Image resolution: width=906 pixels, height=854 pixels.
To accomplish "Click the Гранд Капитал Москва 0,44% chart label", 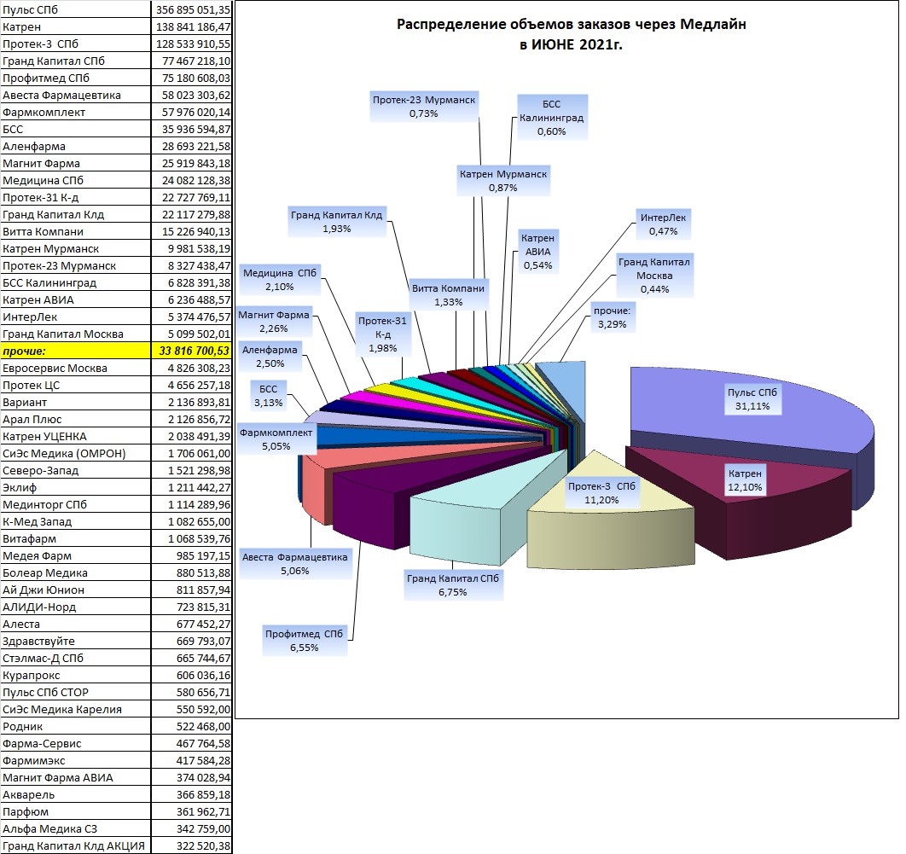I will [654, 275].
